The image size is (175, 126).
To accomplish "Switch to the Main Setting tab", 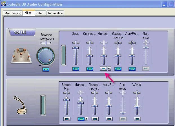I will [13, 13].
